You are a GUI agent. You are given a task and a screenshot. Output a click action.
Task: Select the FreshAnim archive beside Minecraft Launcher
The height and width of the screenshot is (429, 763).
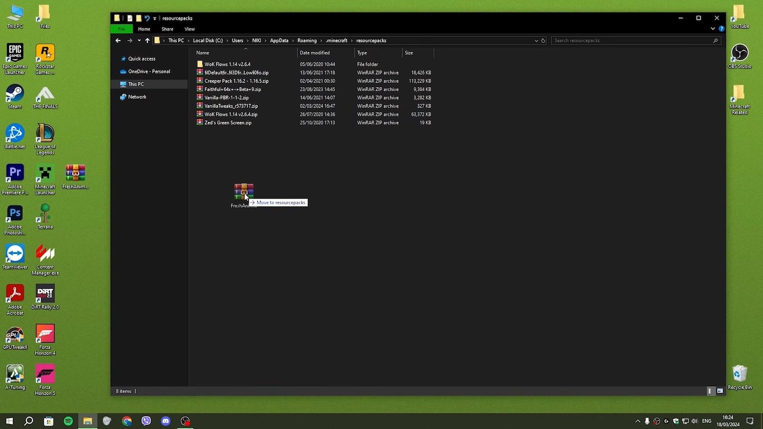(x=75, y=177)
